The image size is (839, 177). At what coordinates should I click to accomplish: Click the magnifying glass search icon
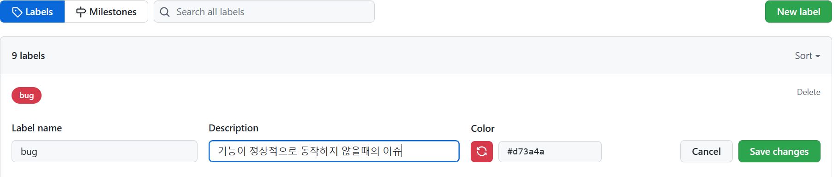point(165,12)
